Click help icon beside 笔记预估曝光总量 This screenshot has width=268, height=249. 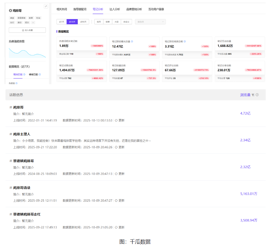pyautogui.click(x=132, y=41)
